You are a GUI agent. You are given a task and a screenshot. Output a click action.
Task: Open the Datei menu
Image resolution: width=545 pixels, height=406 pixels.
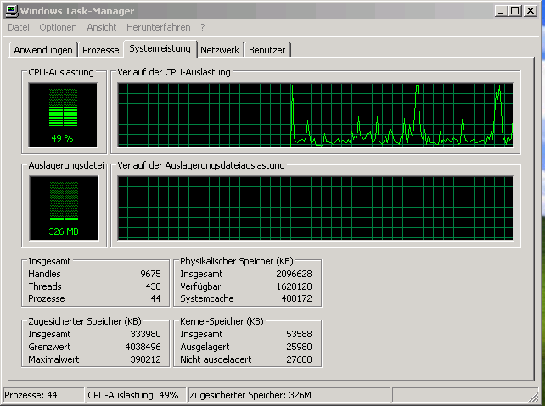(19, 28)
